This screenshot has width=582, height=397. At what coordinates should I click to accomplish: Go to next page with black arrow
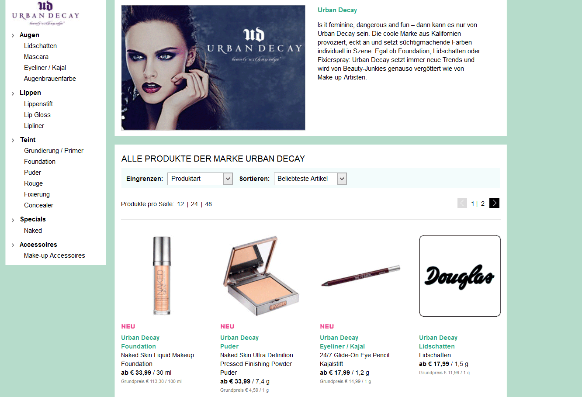(x=494, y=203)
